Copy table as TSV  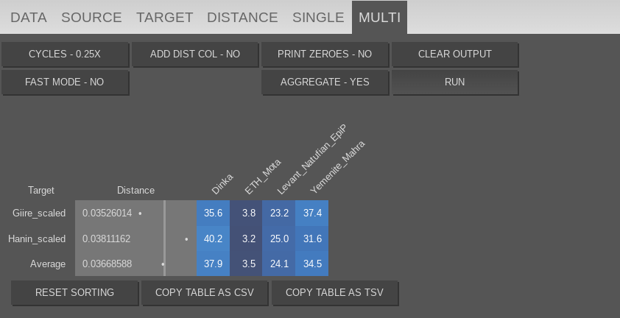(x=335, y=293)
